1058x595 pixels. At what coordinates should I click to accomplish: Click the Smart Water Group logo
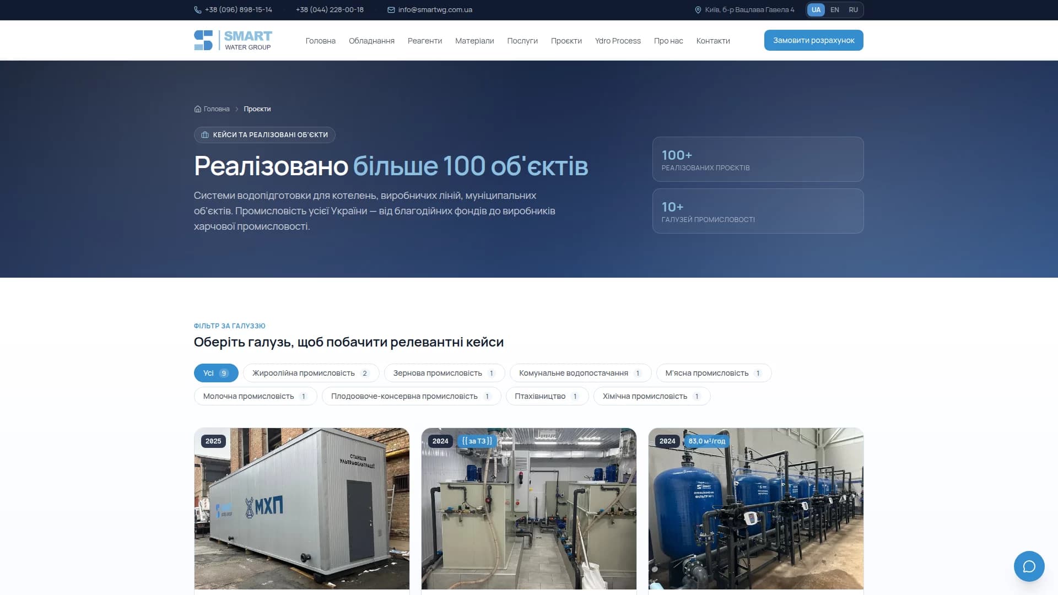tap(233, 40)
